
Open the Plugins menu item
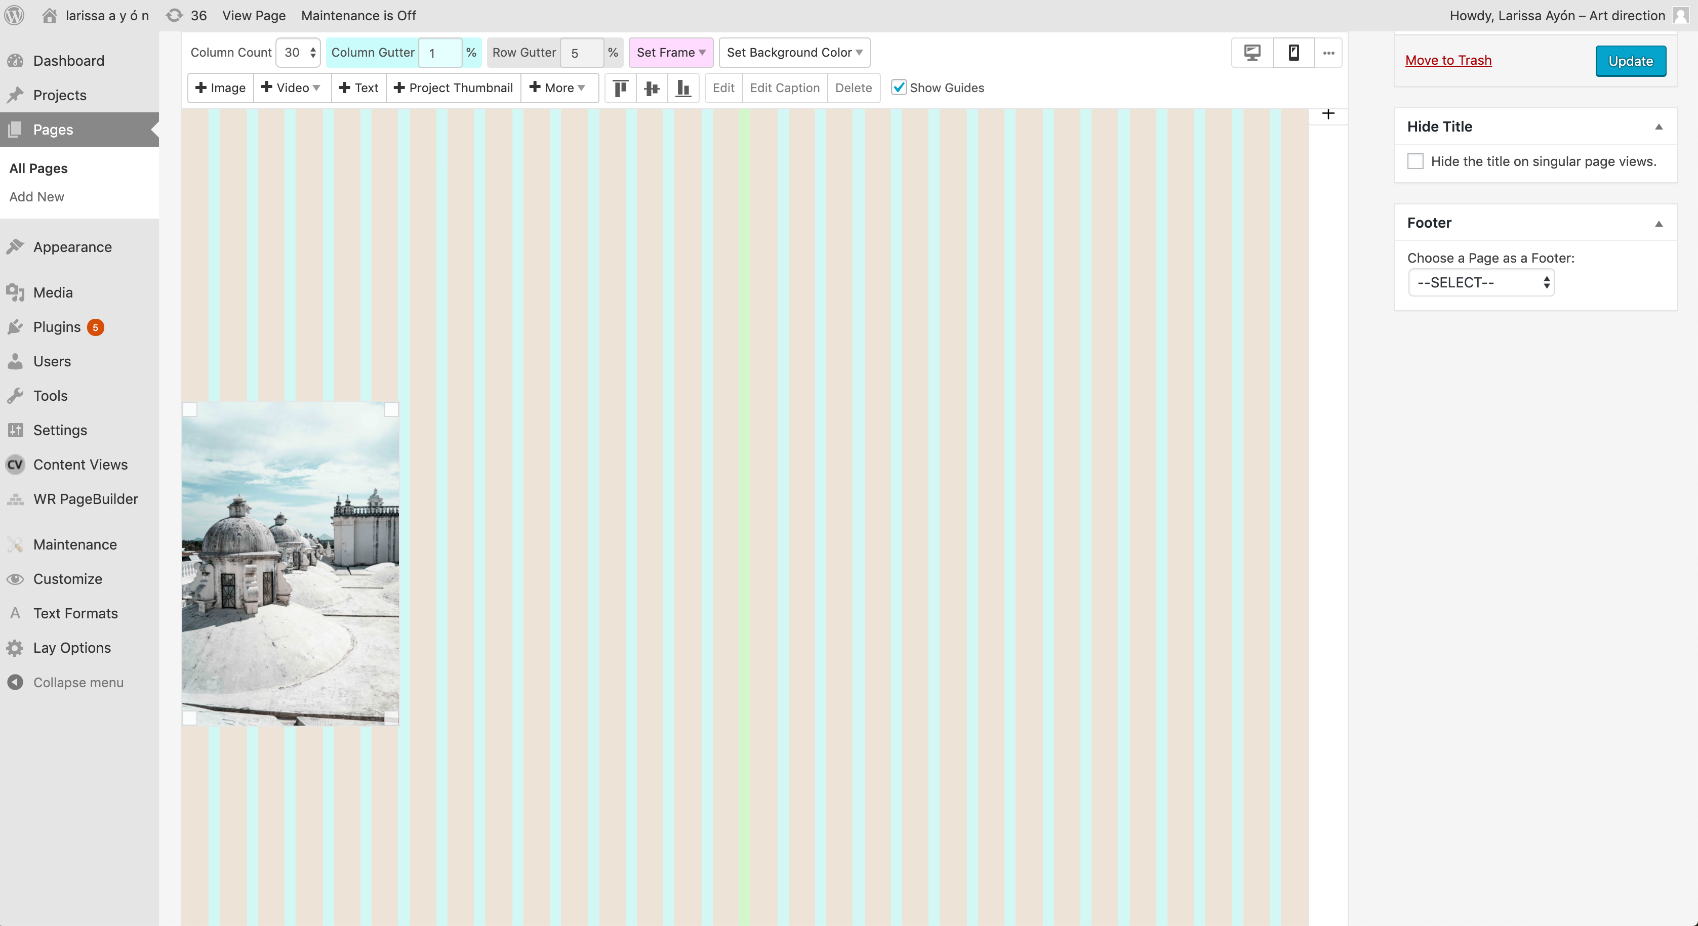pos(57,327)
